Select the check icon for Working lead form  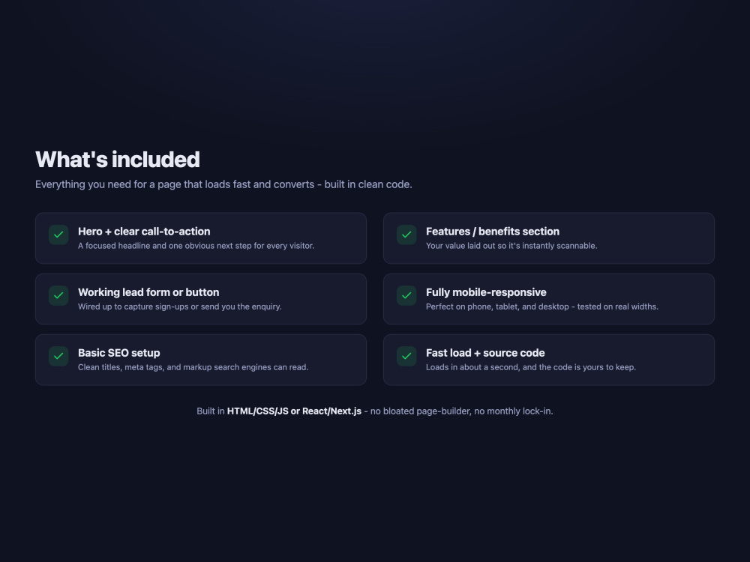tap(58, 295)
